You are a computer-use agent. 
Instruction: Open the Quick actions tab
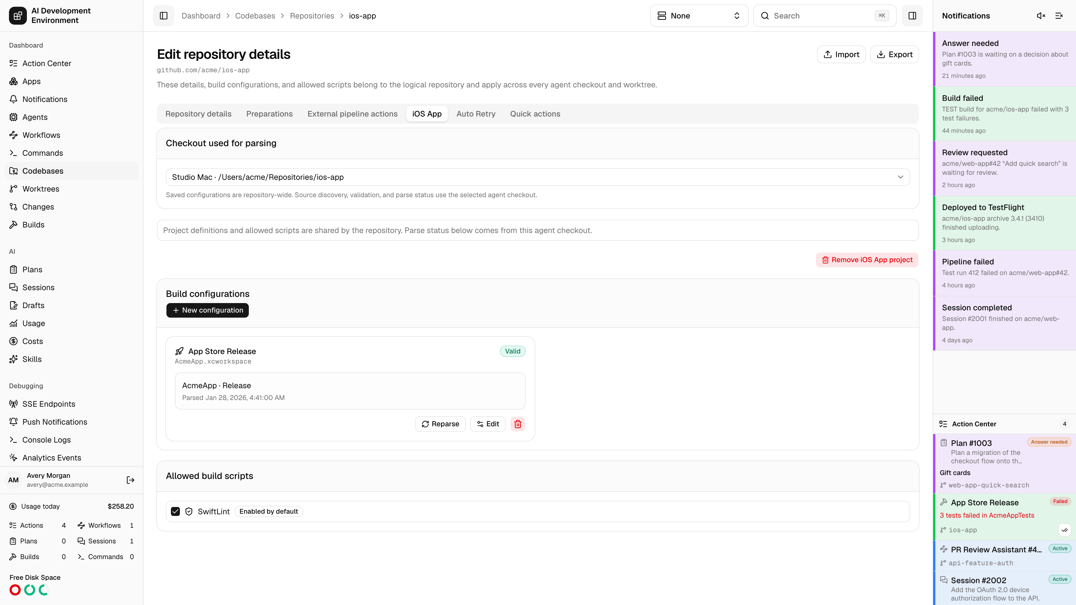(x=535, y=114)
